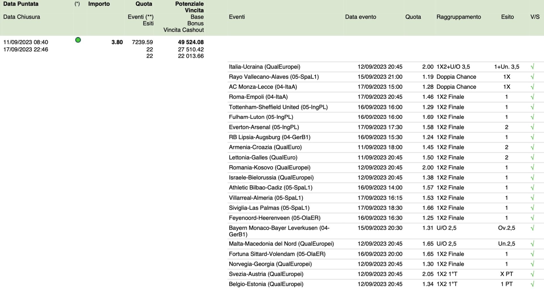Click the check mark for Svezia-Austria row
Viewport: 544px width, 289px height.
tap(532, 274)
